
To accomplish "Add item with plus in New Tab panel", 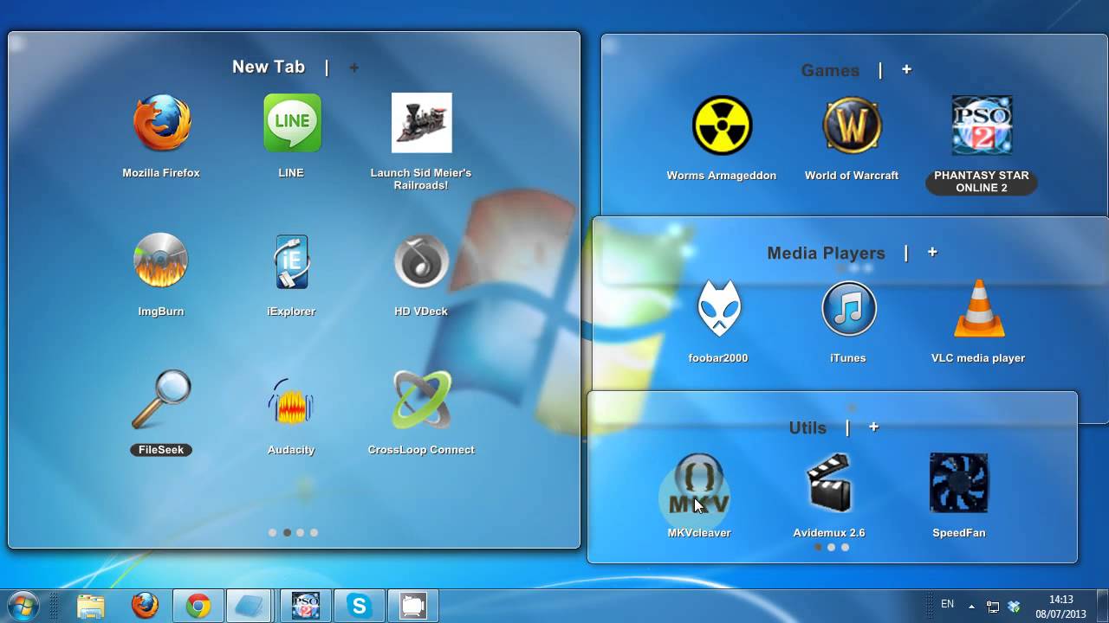I will 353,67.
